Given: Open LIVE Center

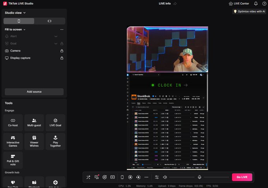Looking at the screenshot, I should [239, 4].
